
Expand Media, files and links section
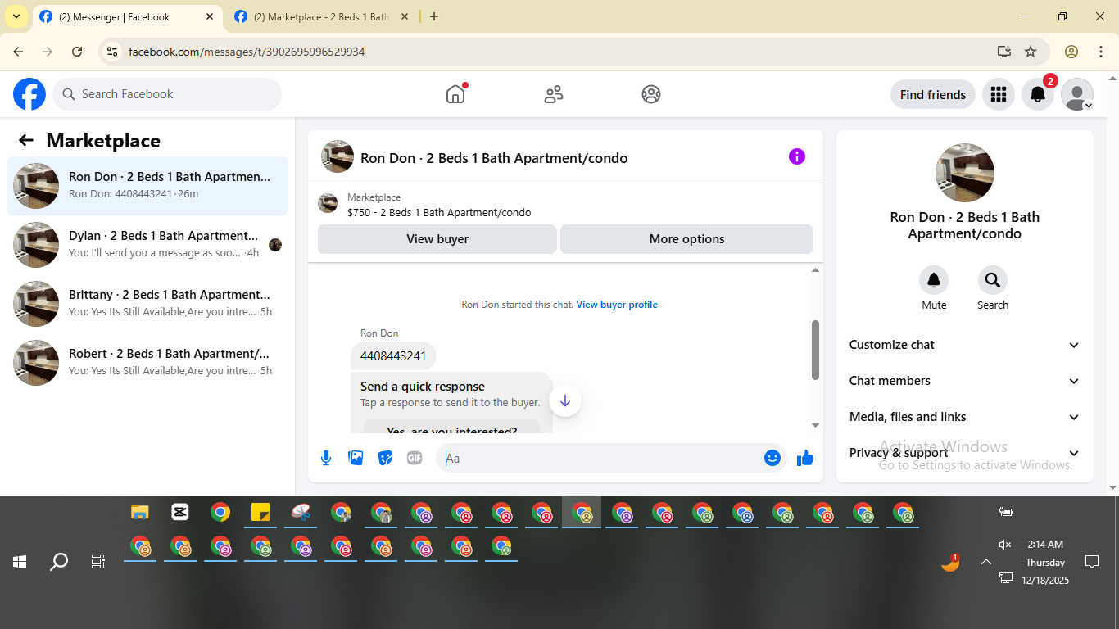click(965, 417)
